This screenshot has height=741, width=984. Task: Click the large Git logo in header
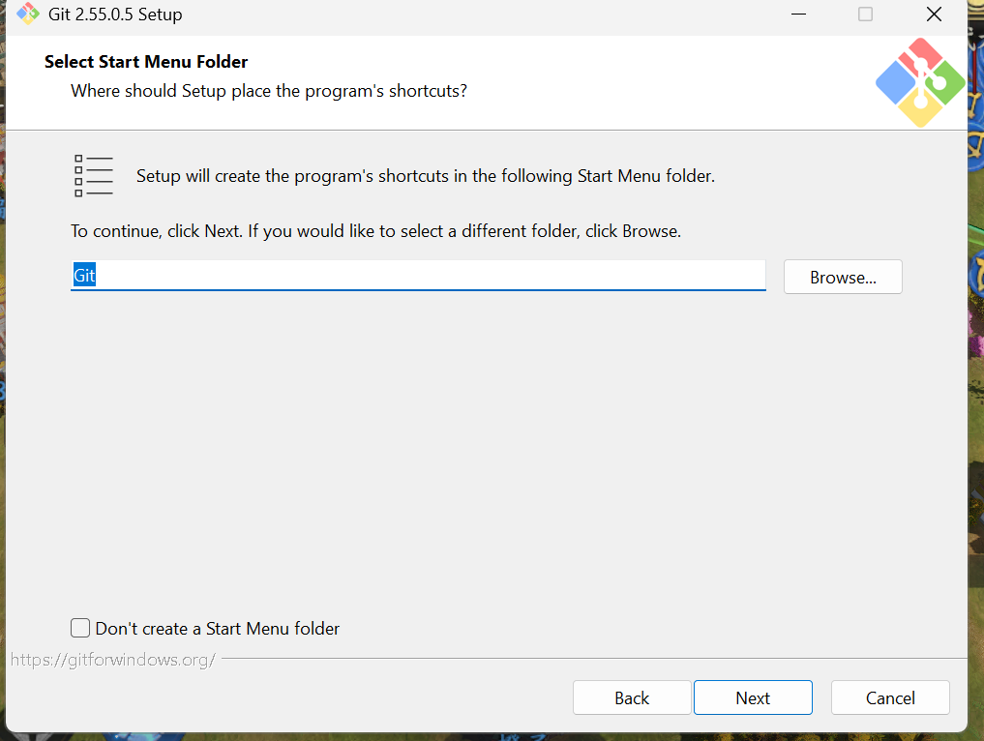click(x=920, y=82)
